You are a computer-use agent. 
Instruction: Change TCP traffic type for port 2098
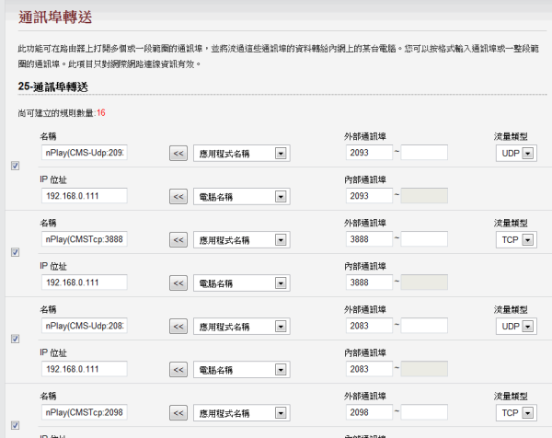click(x=516, y=413)
